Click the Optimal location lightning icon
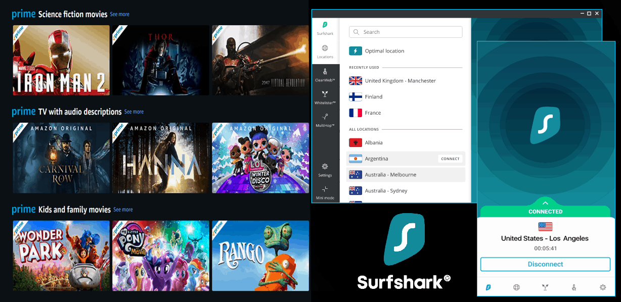621x302 pixels. tap(356, 51)
